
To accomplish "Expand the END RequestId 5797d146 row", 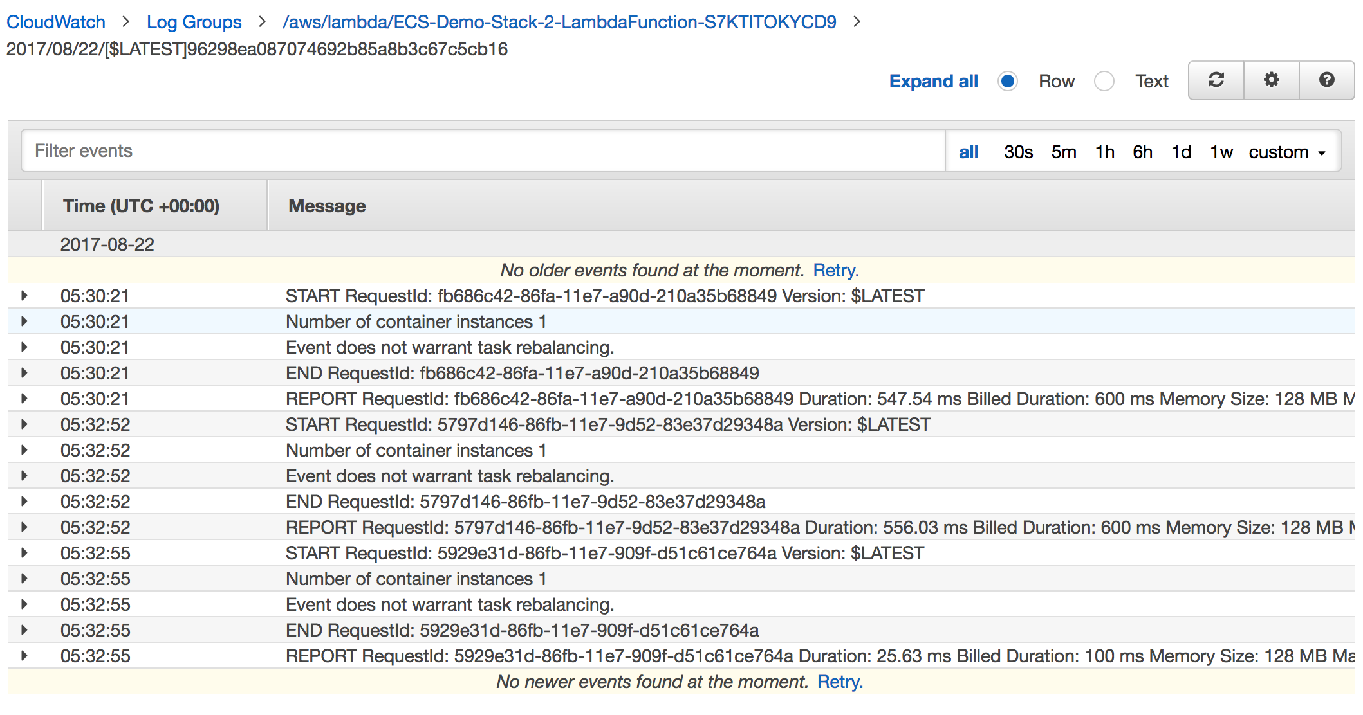I will [x=24, y=502].
